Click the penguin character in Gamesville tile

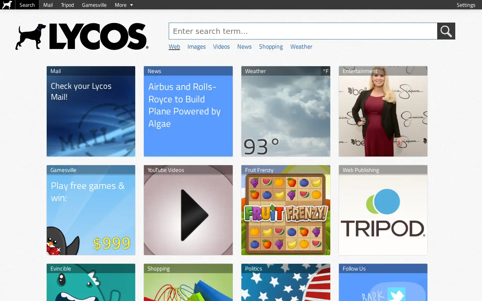63,242
